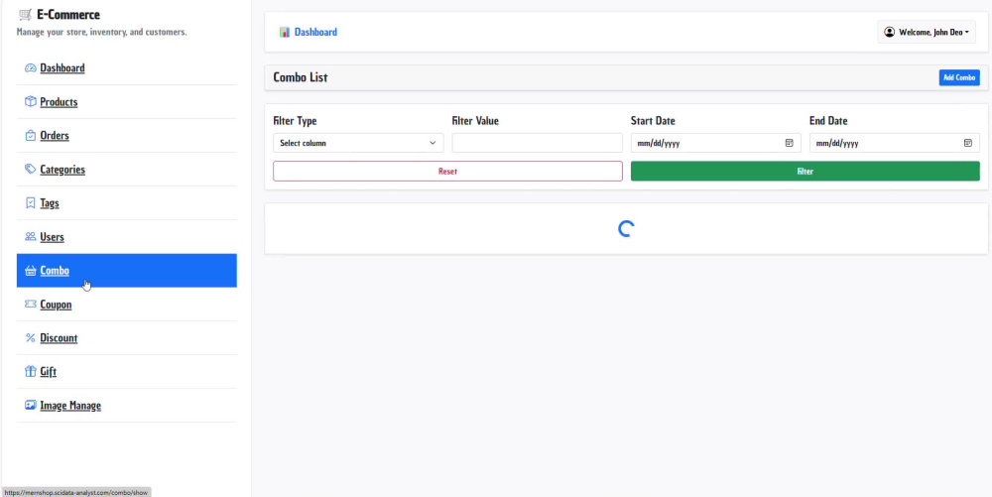Click the Products box icon
992x497 pixels.
click(x=31, y=102)
